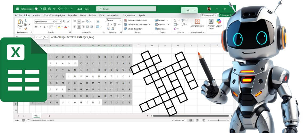Open the Insertar ribbon tab
The image size is (304, 133).
pyautogui.click(x=36, y=15)
